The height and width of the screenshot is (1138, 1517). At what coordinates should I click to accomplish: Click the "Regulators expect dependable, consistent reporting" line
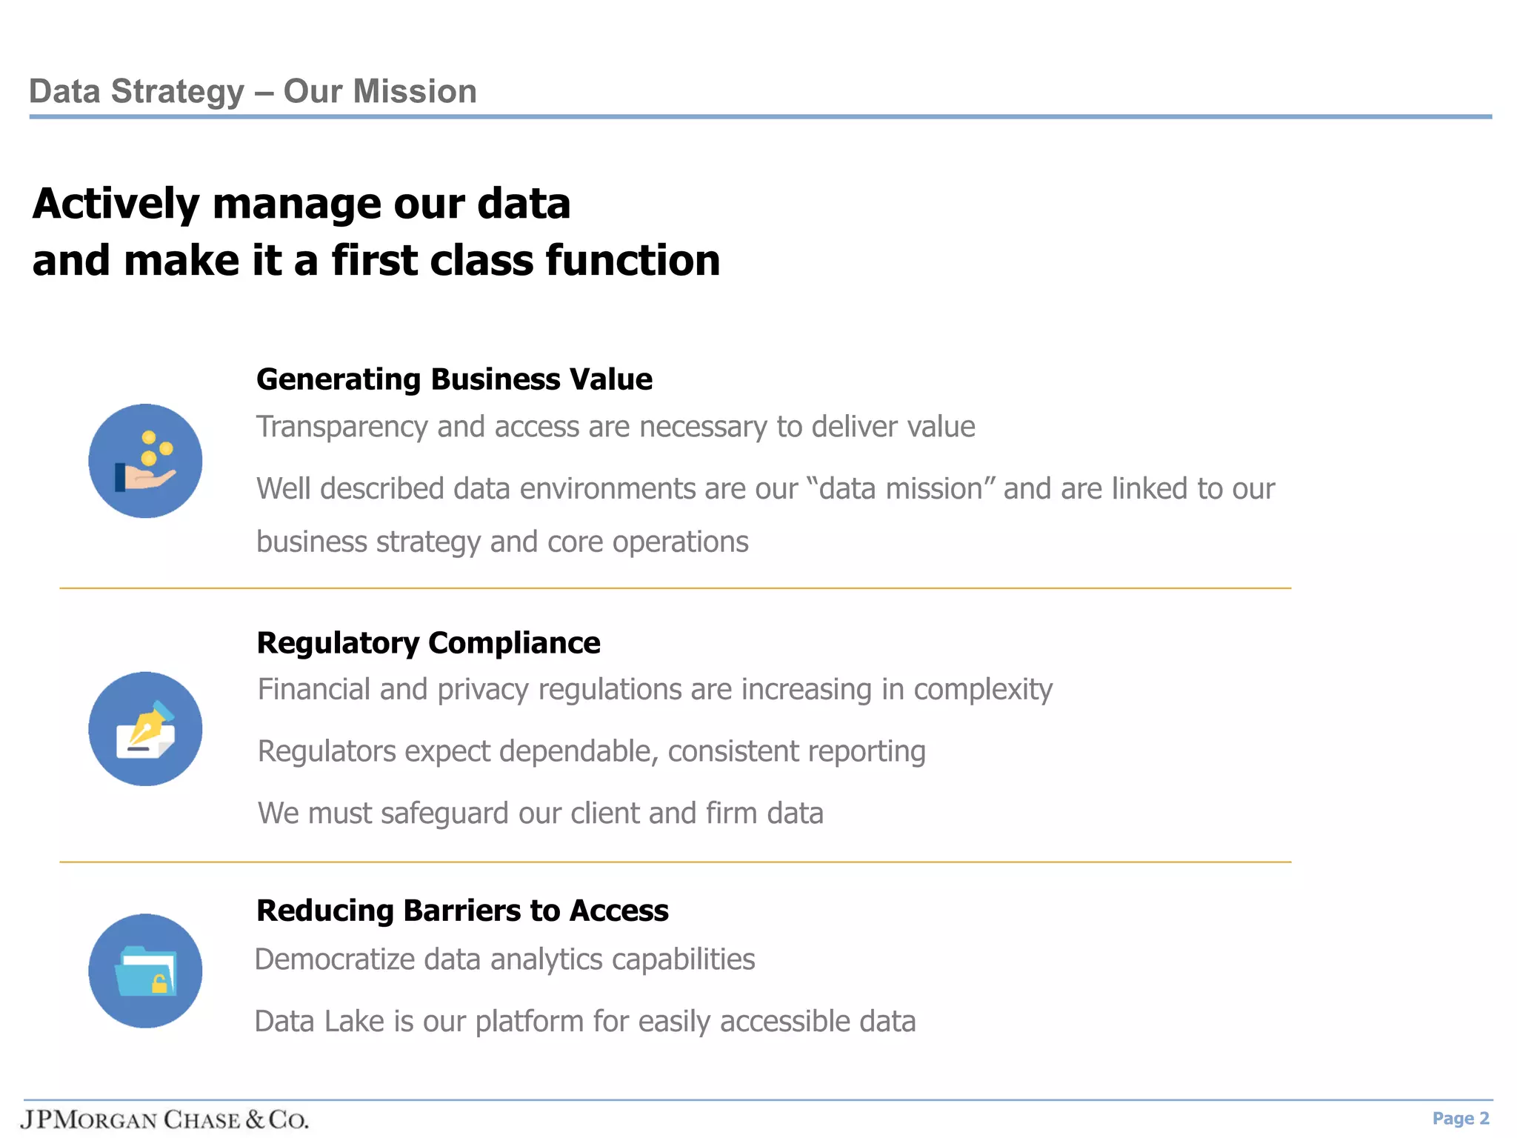[591, 751]
